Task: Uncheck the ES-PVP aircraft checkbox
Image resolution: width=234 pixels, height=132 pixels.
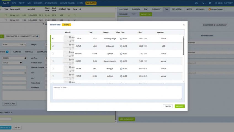Action: click(53, 46)
